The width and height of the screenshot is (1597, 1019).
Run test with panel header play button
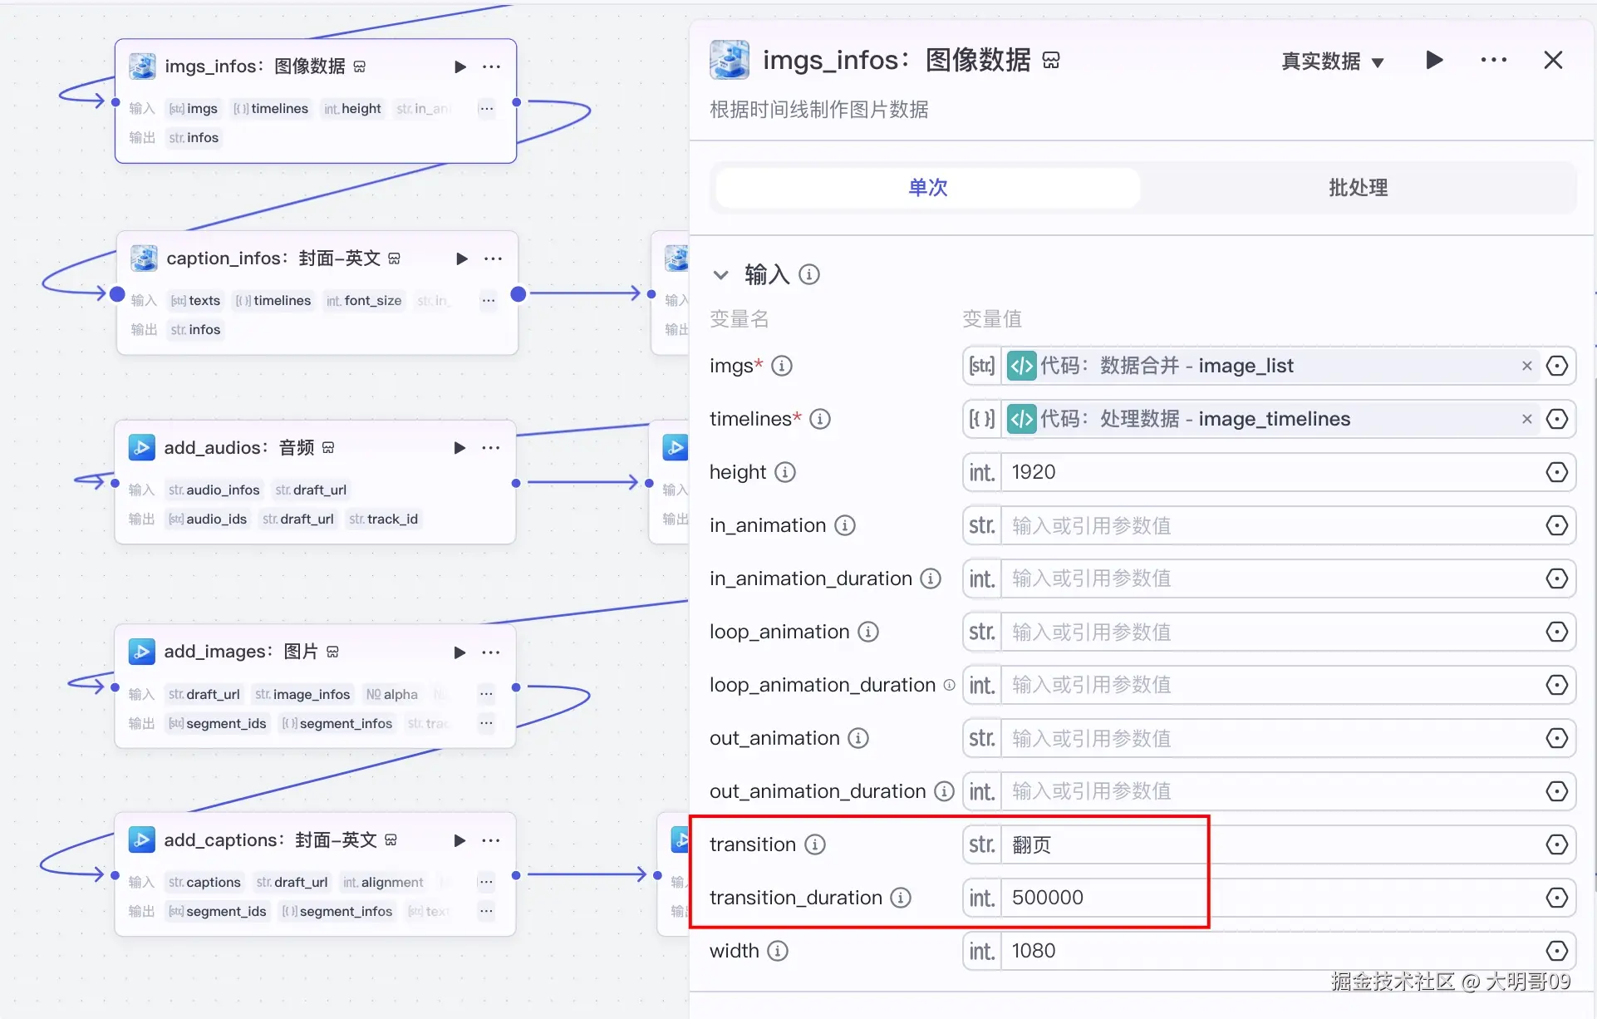pos(1434,60)
